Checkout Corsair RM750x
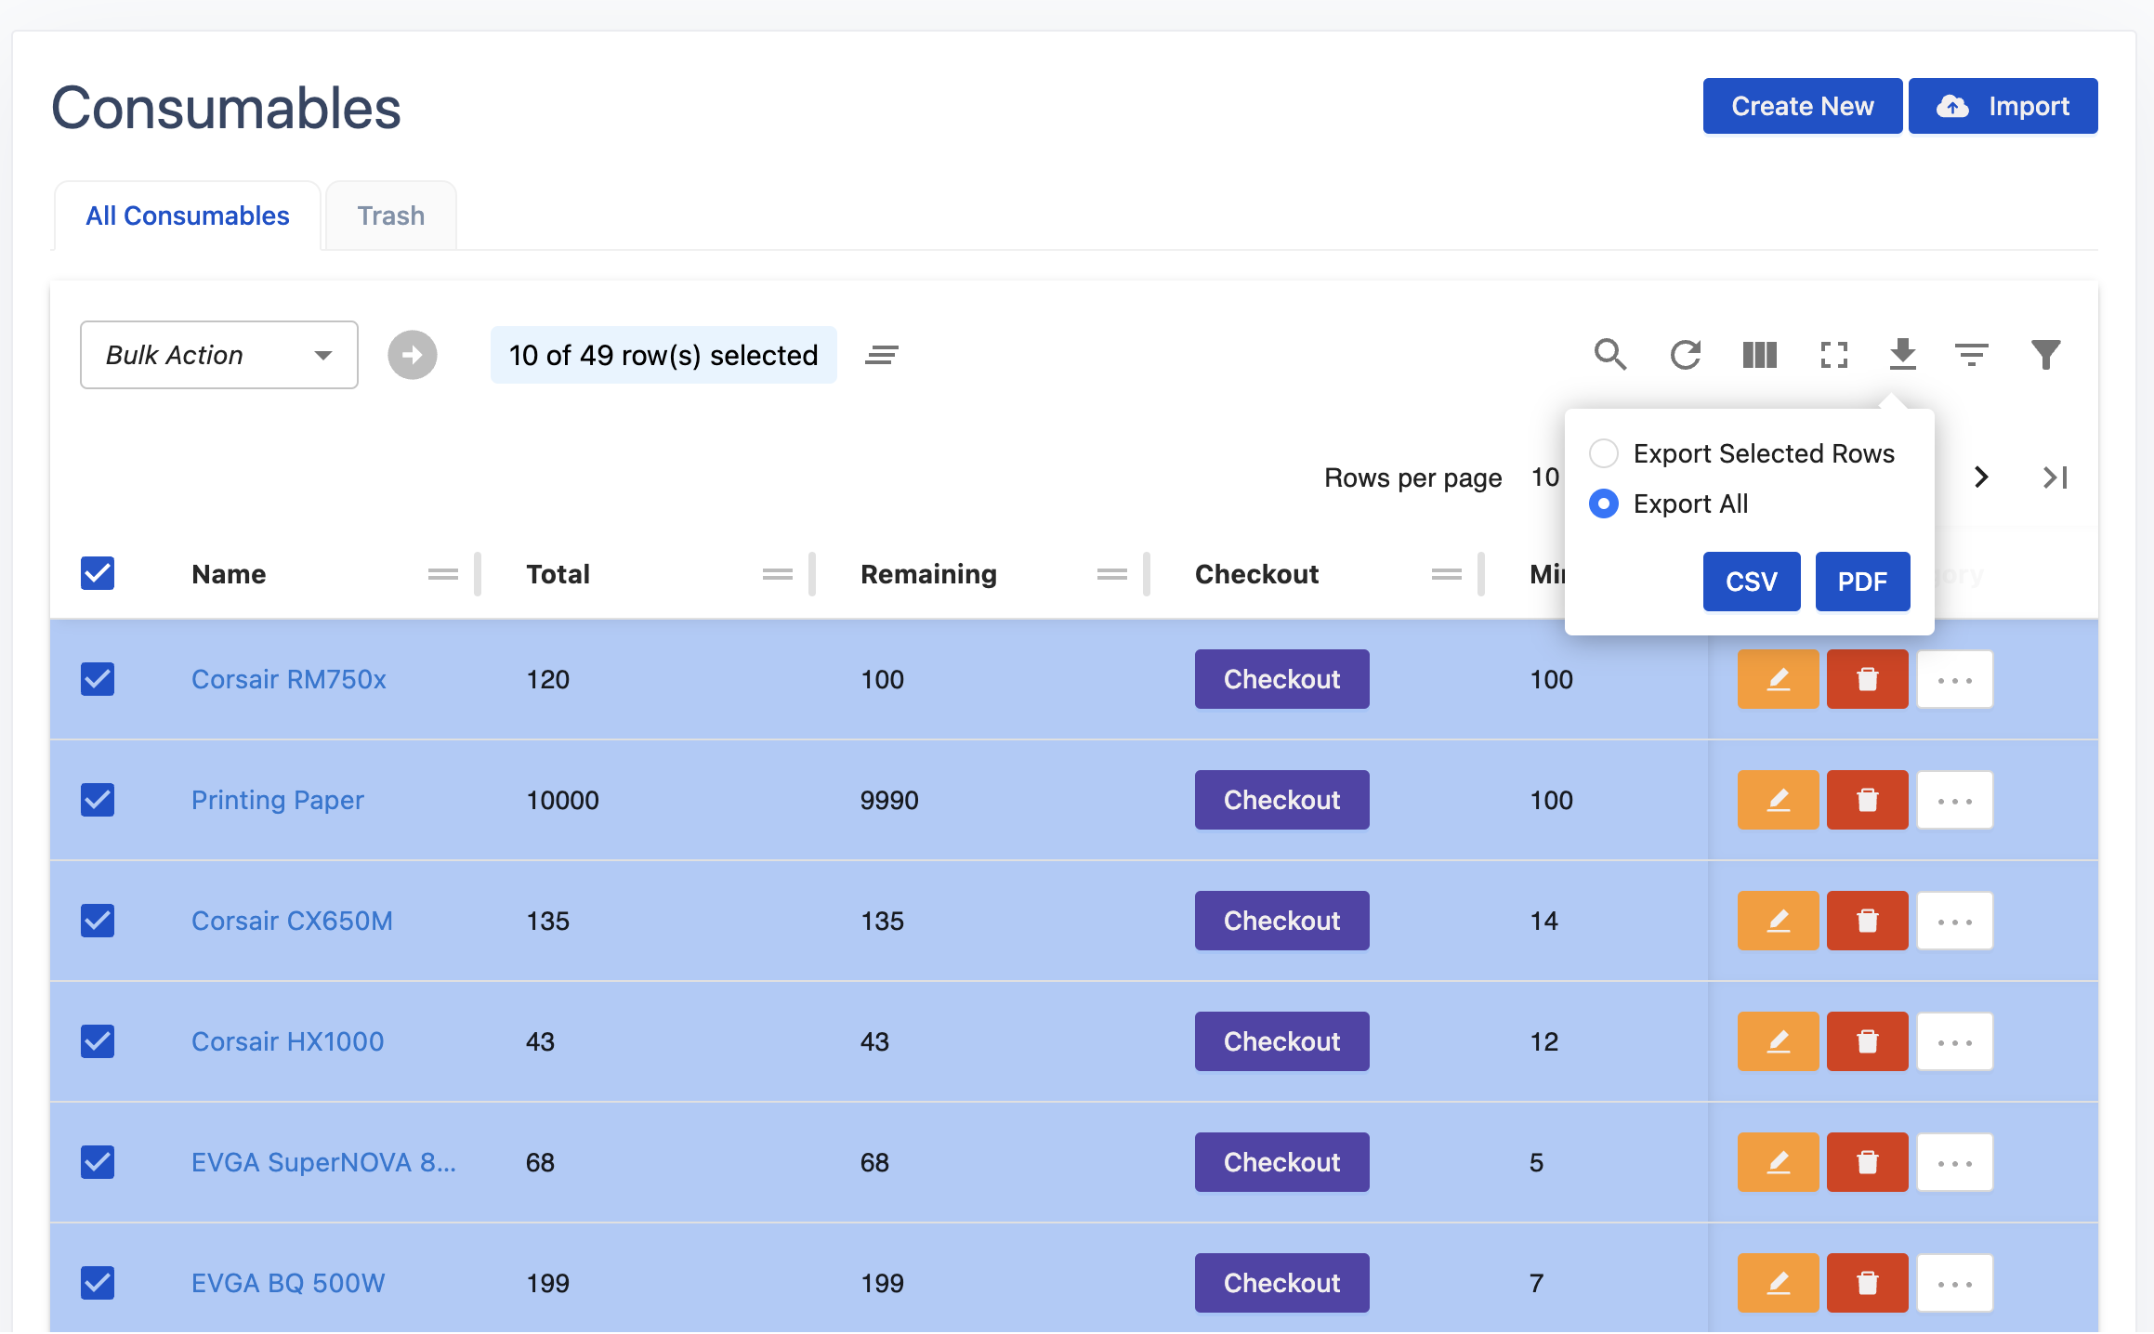The image size is (2154, 1334). point(1281,679)
